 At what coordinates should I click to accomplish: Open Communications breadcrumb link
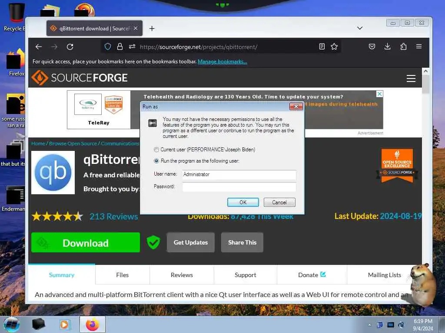pos(120,144)
